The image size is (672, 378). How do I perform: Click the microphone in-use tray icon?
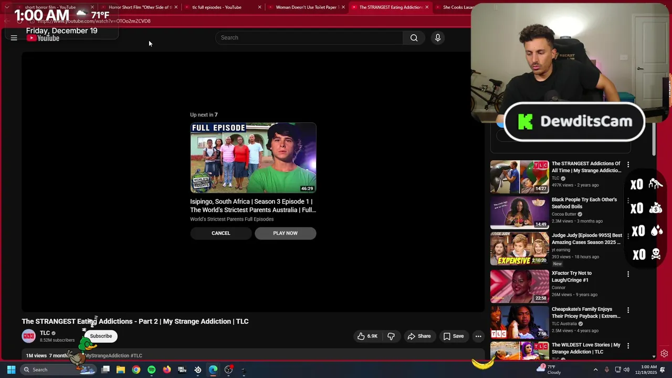[x=607, y=370]
